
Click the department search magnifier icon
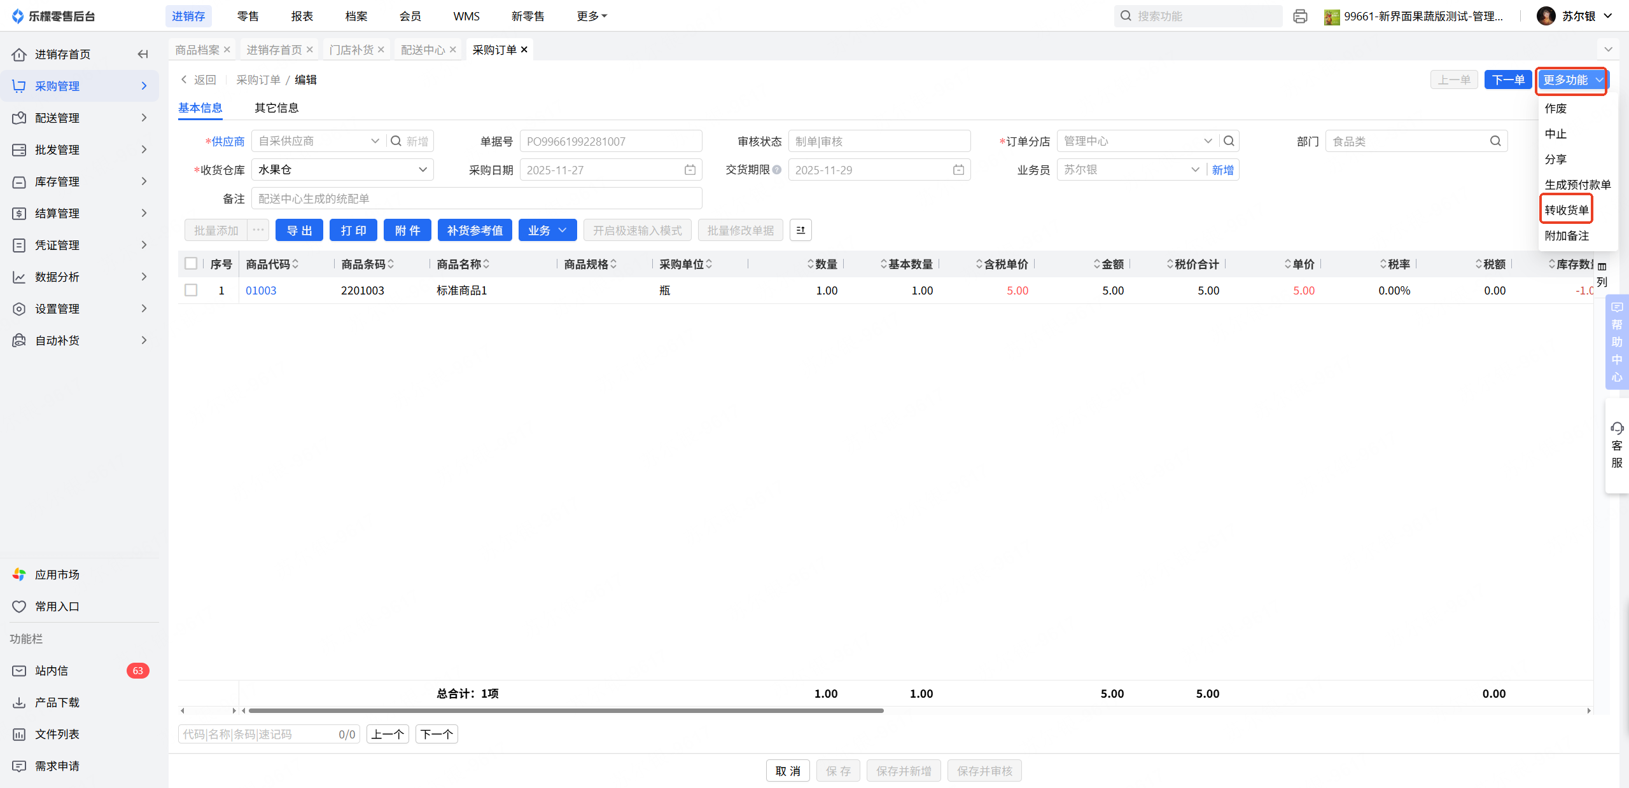[1495, 141]
